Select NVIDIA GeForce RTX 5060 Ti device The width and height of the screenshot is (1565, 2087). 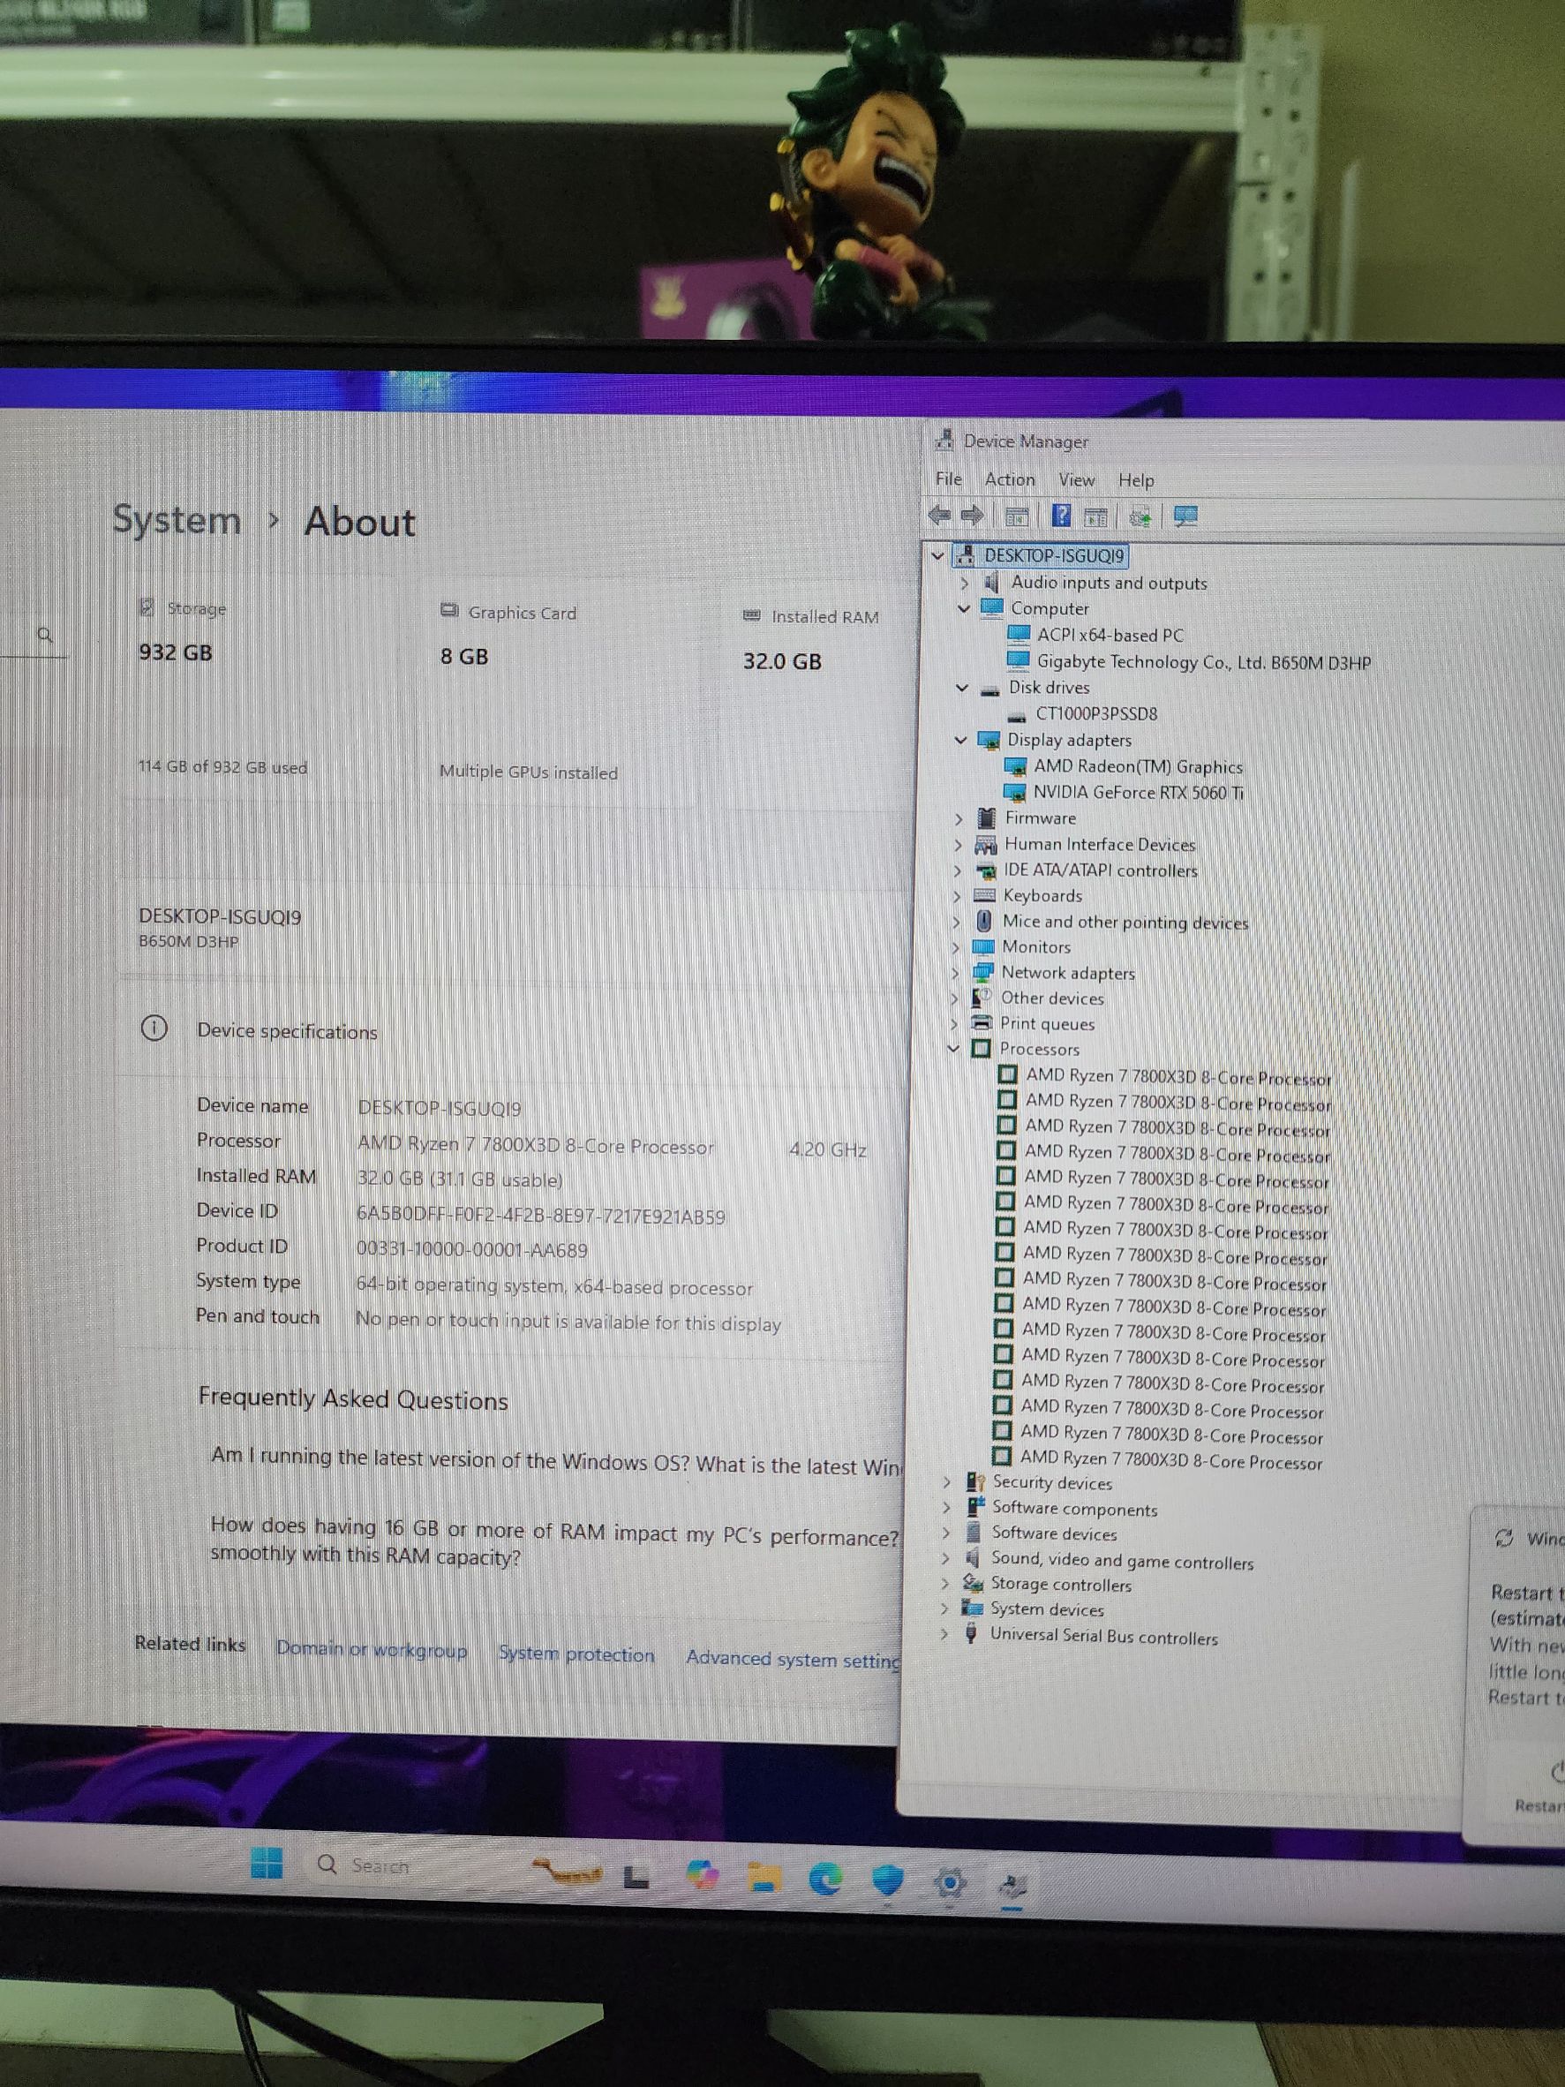coord(1138,793)
